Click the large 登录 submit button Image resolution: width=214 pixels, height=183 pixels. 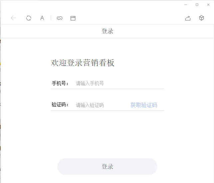107,167
